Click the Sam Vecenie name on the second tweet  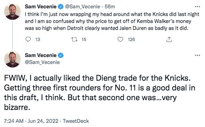pos(41,55)
